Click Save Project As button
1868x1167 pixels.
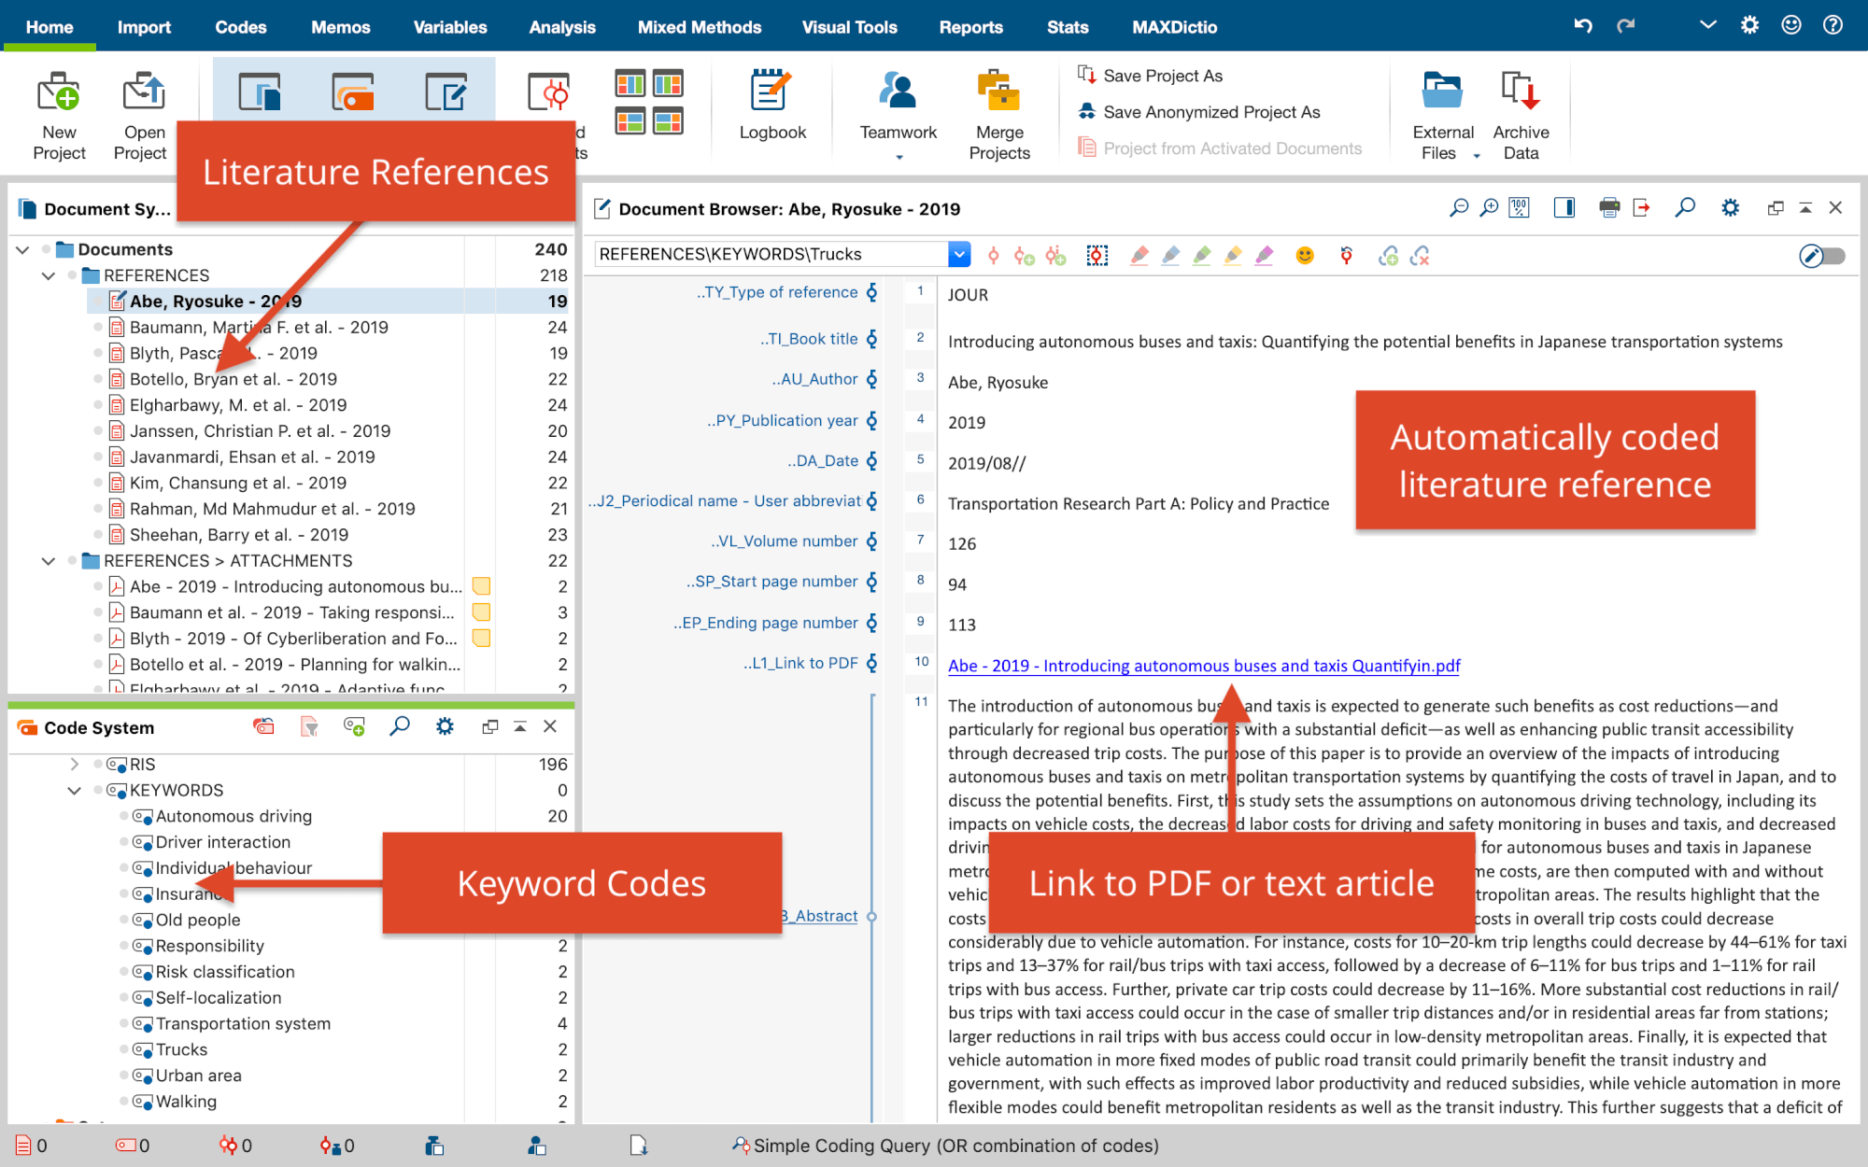[1159, 76]
